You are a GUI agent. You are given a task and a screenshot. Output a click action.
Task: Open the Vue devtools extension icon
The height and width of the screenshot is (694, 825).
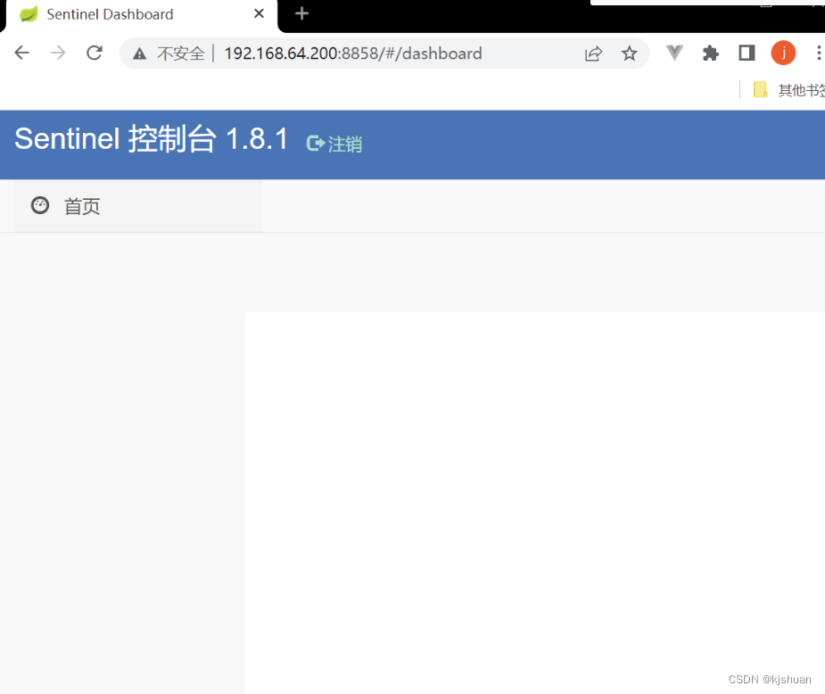pos(674,53)
